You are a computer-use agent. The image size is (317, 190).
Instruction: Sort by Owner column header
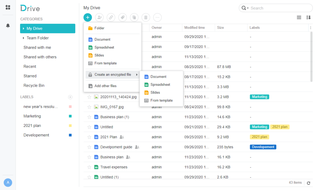coord(165,28)
